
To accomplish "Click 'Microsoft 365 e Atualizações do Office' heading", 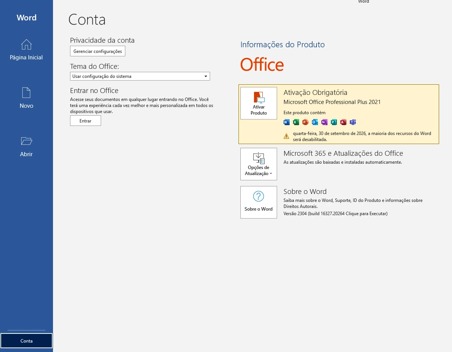I will click(343, 154).
